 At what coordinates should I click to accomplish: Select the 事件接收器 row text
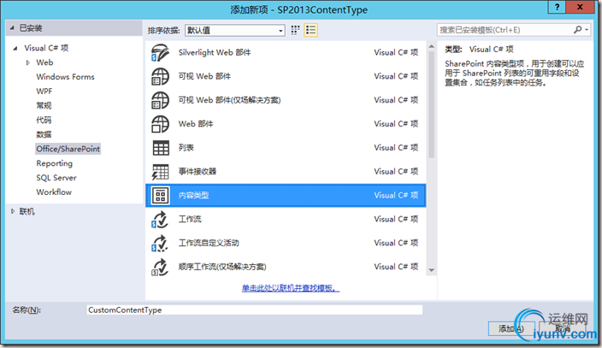(198, 172)
